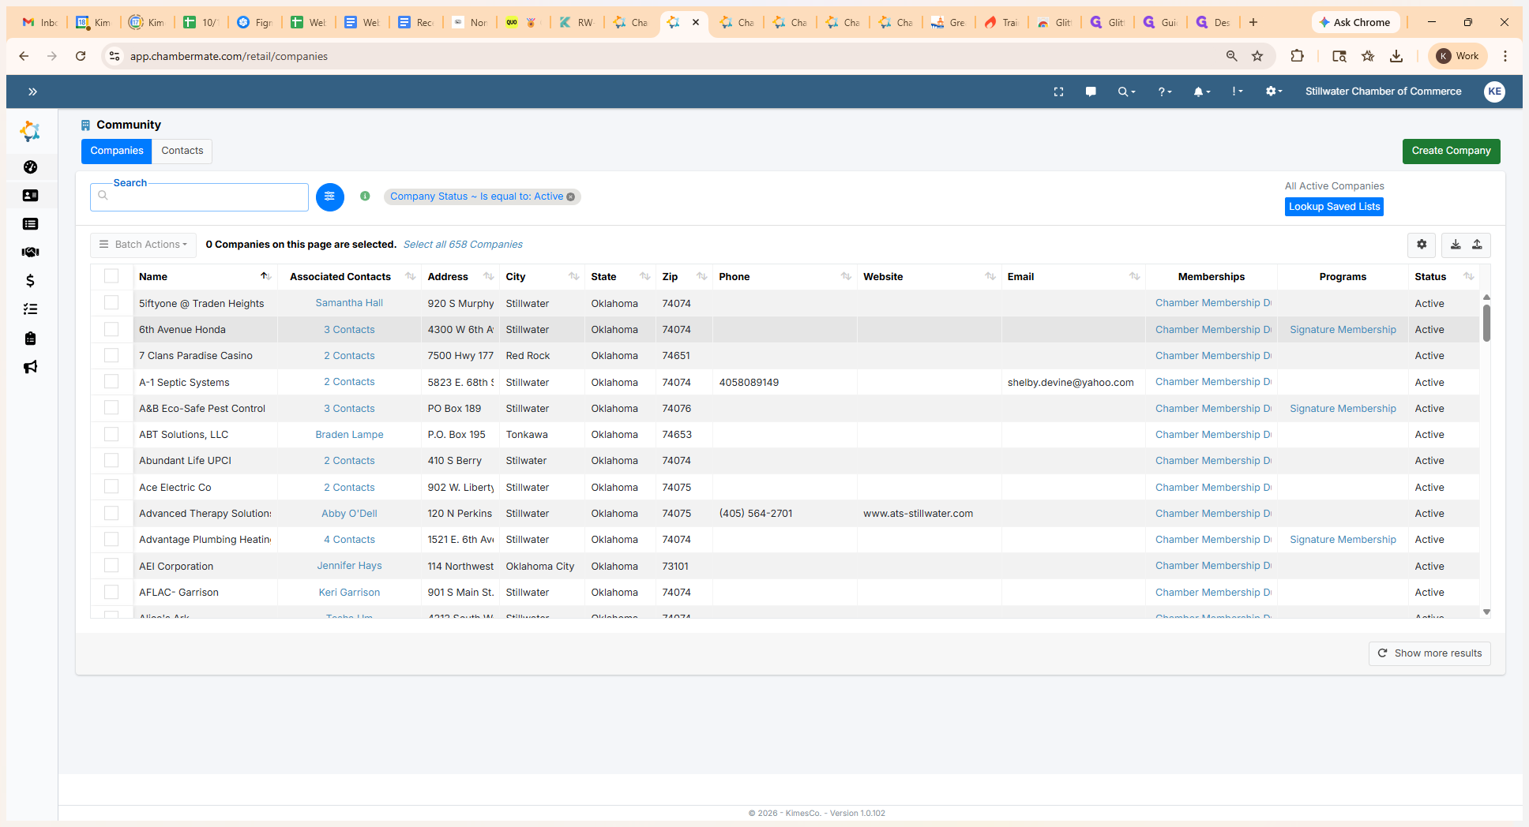The image size is (1529, 827).
Task: Click the handshake icon in left sidebar
Action: [30, 253]
